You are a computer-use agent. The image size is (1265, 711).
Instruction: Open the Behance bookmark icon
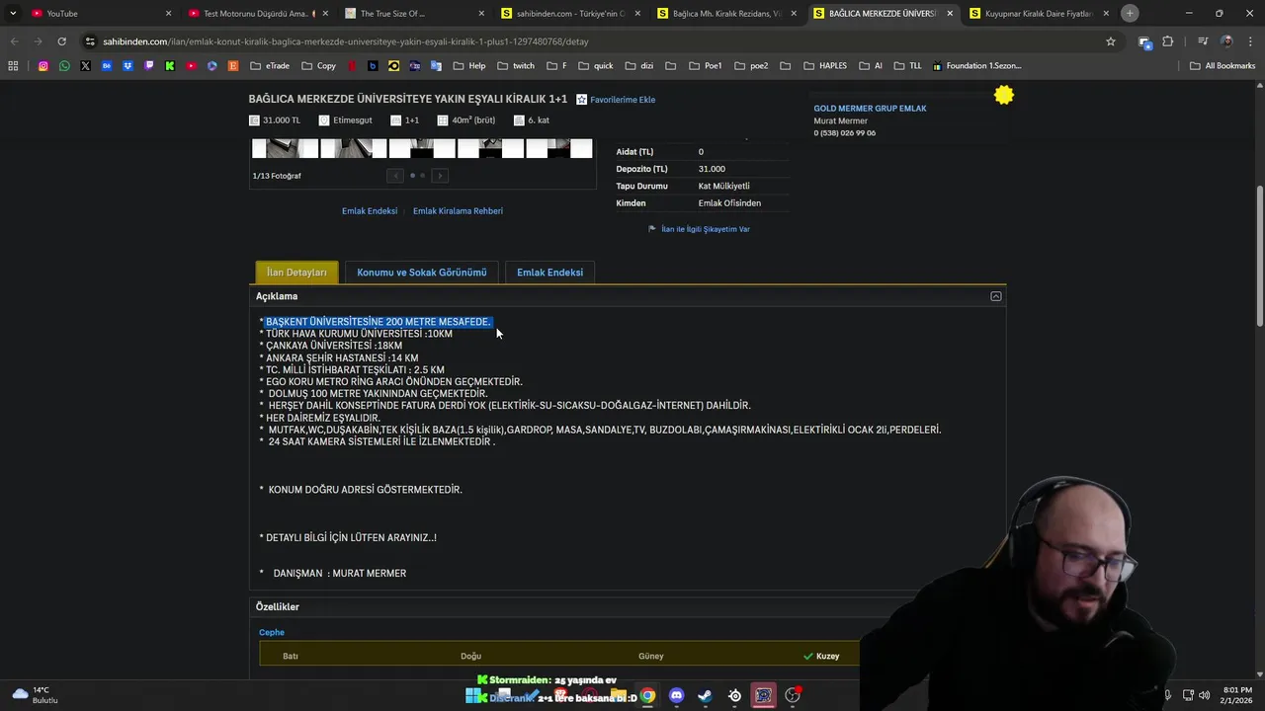(107, 66)
